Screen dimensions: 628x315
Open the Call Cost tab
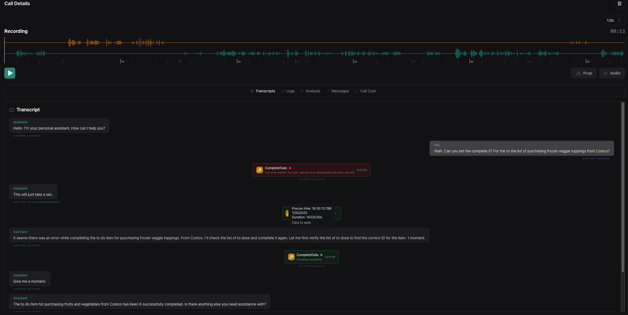tap(368, 91)
